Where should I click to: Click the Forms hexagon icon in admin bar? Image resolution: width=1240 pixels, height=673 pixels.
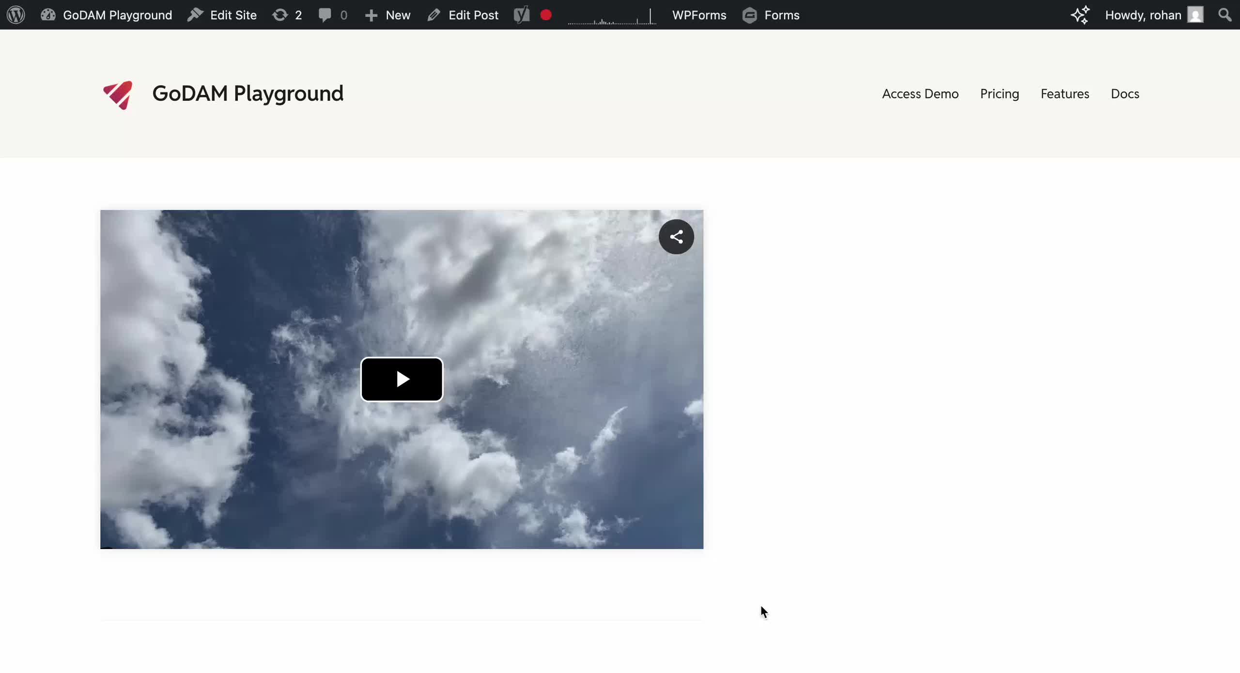click(750, 15)
